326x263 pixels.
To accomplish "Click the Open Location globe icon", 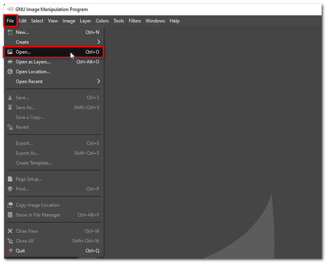I will coord(10,72).
